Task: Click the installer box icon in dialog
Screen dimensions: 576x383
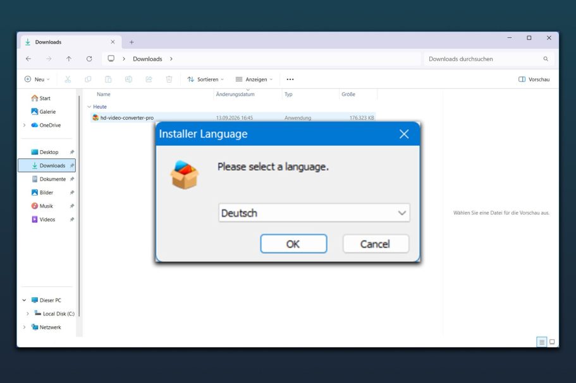Action: [x=185, y=175]
